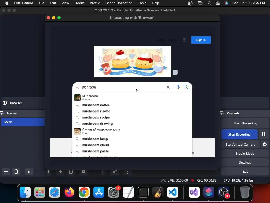Image resolution: width=270 pixels, height=203 pixels.
Task: Launch Safari from the Dock
Action: (x=55, y=192)
